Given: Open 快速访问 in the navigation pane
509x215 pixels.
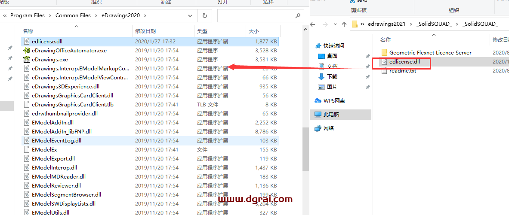Looking at the screenshot, I should pos(334,45).
